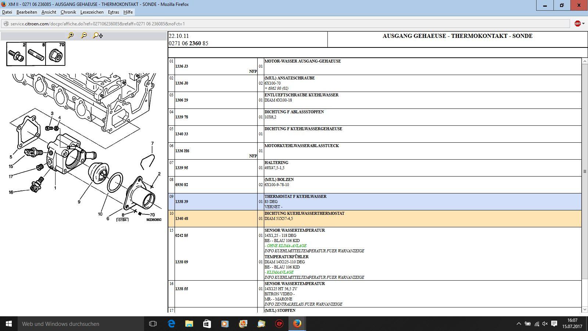588x331 pixels.
Task: Click network Wi-Fi tray icon
Action: (x=537, y=324)
